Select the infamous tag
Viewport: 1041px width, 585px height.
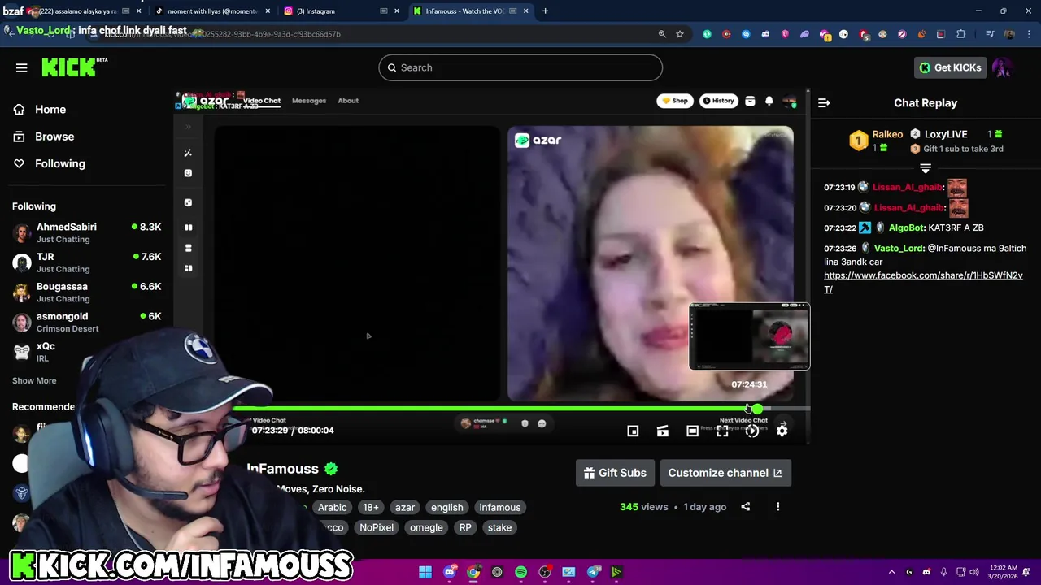(x=499, y=507)
